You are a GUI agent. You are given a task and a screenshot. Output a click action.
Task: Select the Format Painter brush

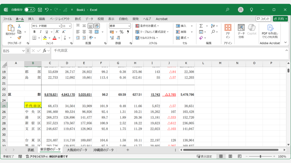[19, 38]
